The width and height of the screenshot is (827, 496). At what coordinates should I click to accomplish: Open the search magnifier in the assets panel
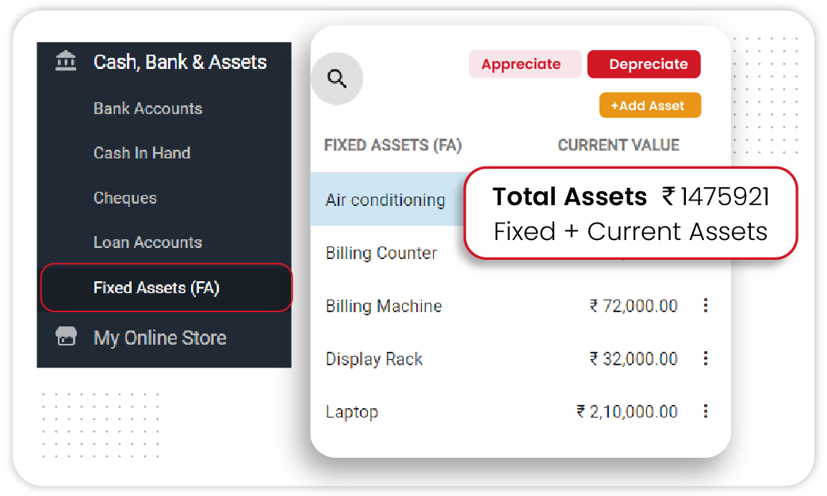click(x=337, y=78)
